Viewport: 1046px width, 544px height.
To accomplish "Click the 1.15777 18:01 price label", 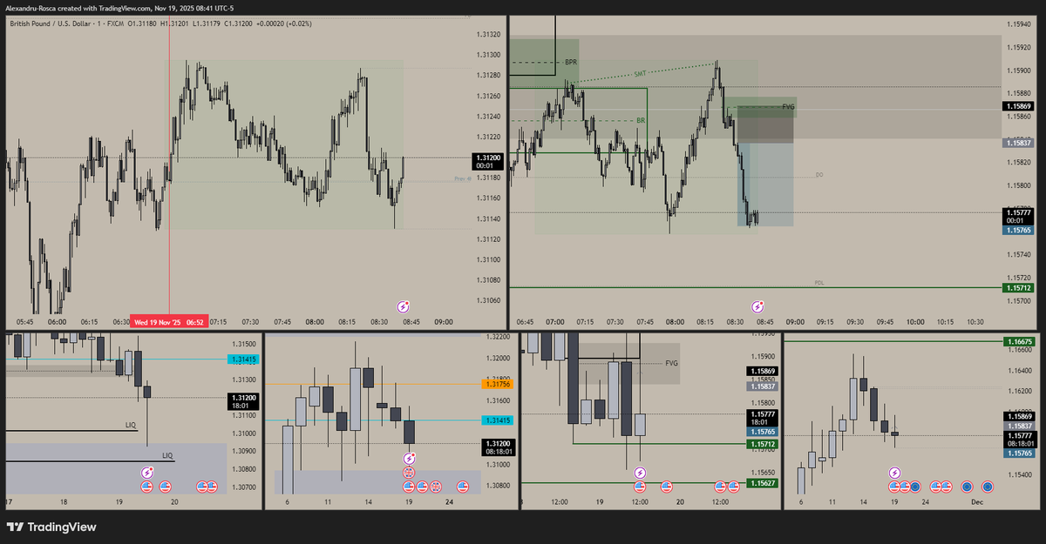I will tap(763, 418).
